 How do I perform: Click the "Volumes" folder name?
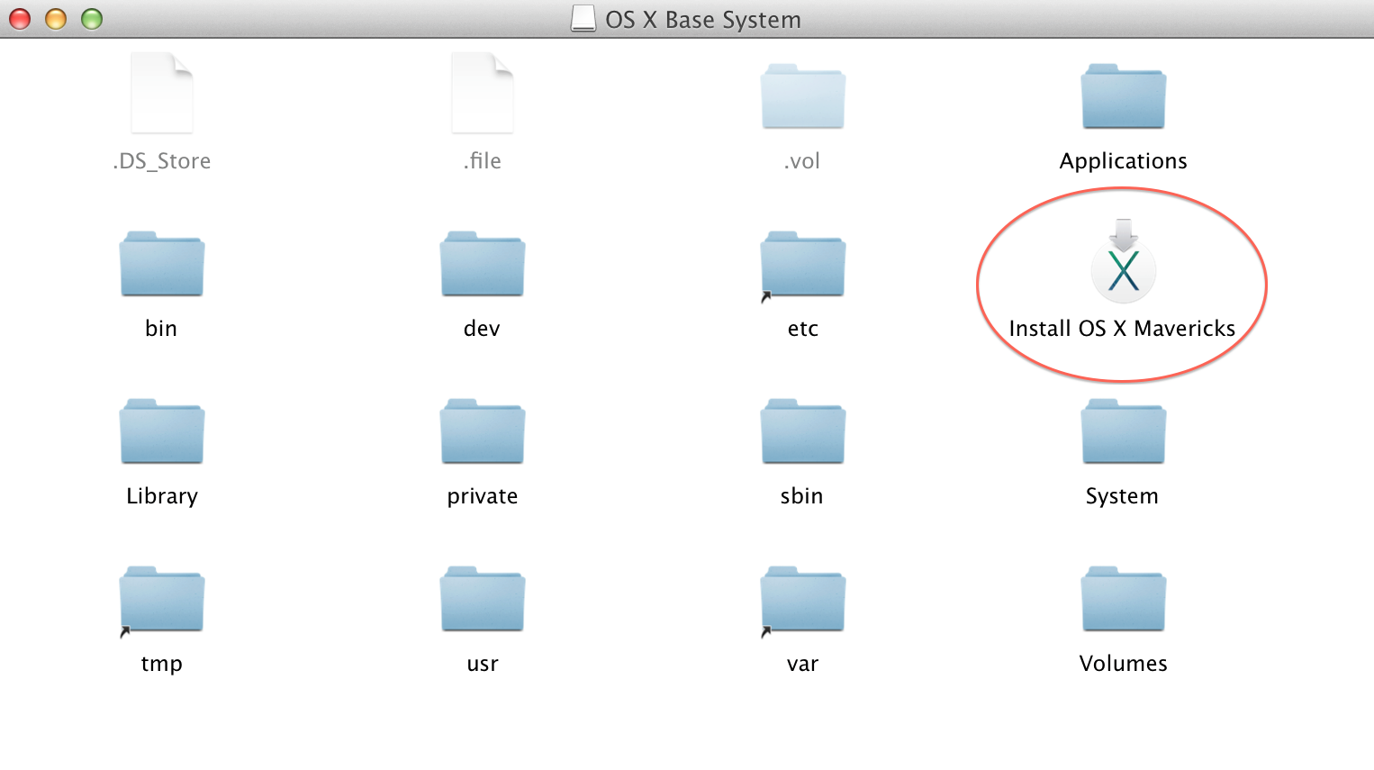(1124, 664)
